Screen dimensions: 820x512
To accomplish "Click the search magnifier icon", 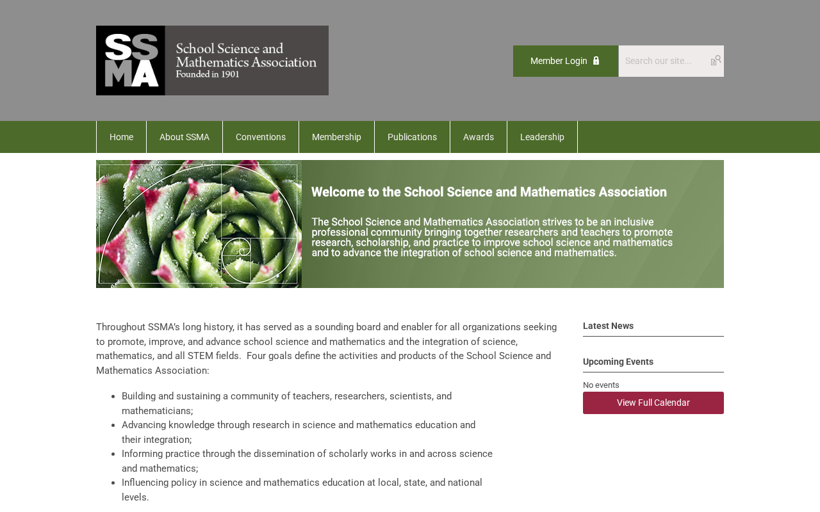I will tap(718, 59).
